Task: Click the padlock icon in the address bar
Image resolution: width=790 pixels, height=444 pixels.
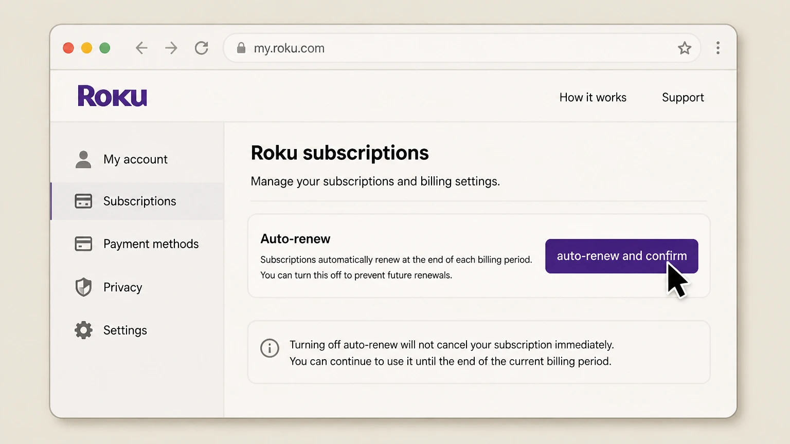Action: click(x=241, y=48)
